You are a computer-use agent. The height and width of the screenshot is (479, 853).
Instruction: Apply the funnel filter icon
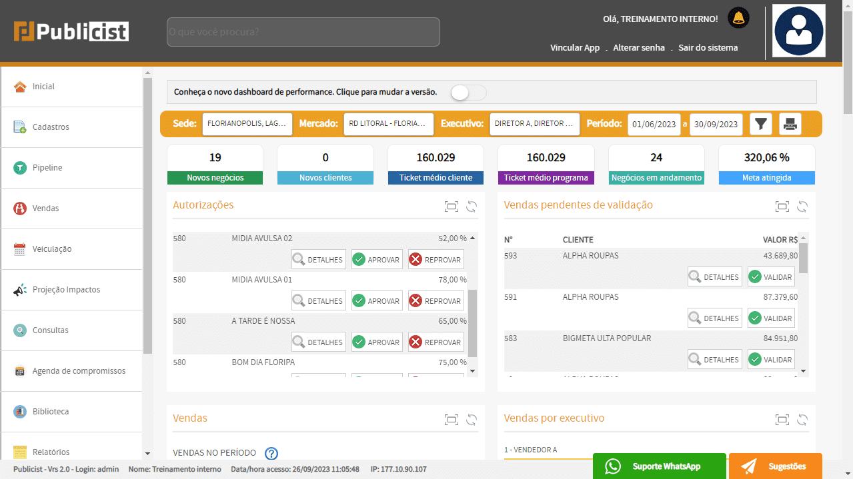point(761,124)
